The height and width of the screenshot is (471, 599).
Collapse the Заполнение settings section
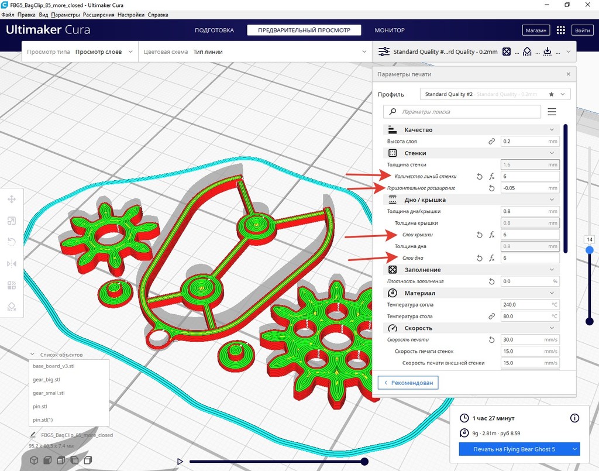(x=471, y=270)
